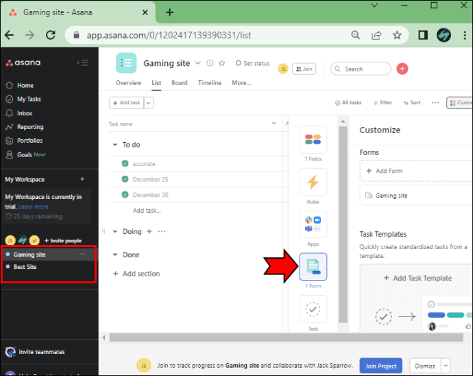
Task: Open Dismiss options dropdown
Action: (x=446, y=366)
